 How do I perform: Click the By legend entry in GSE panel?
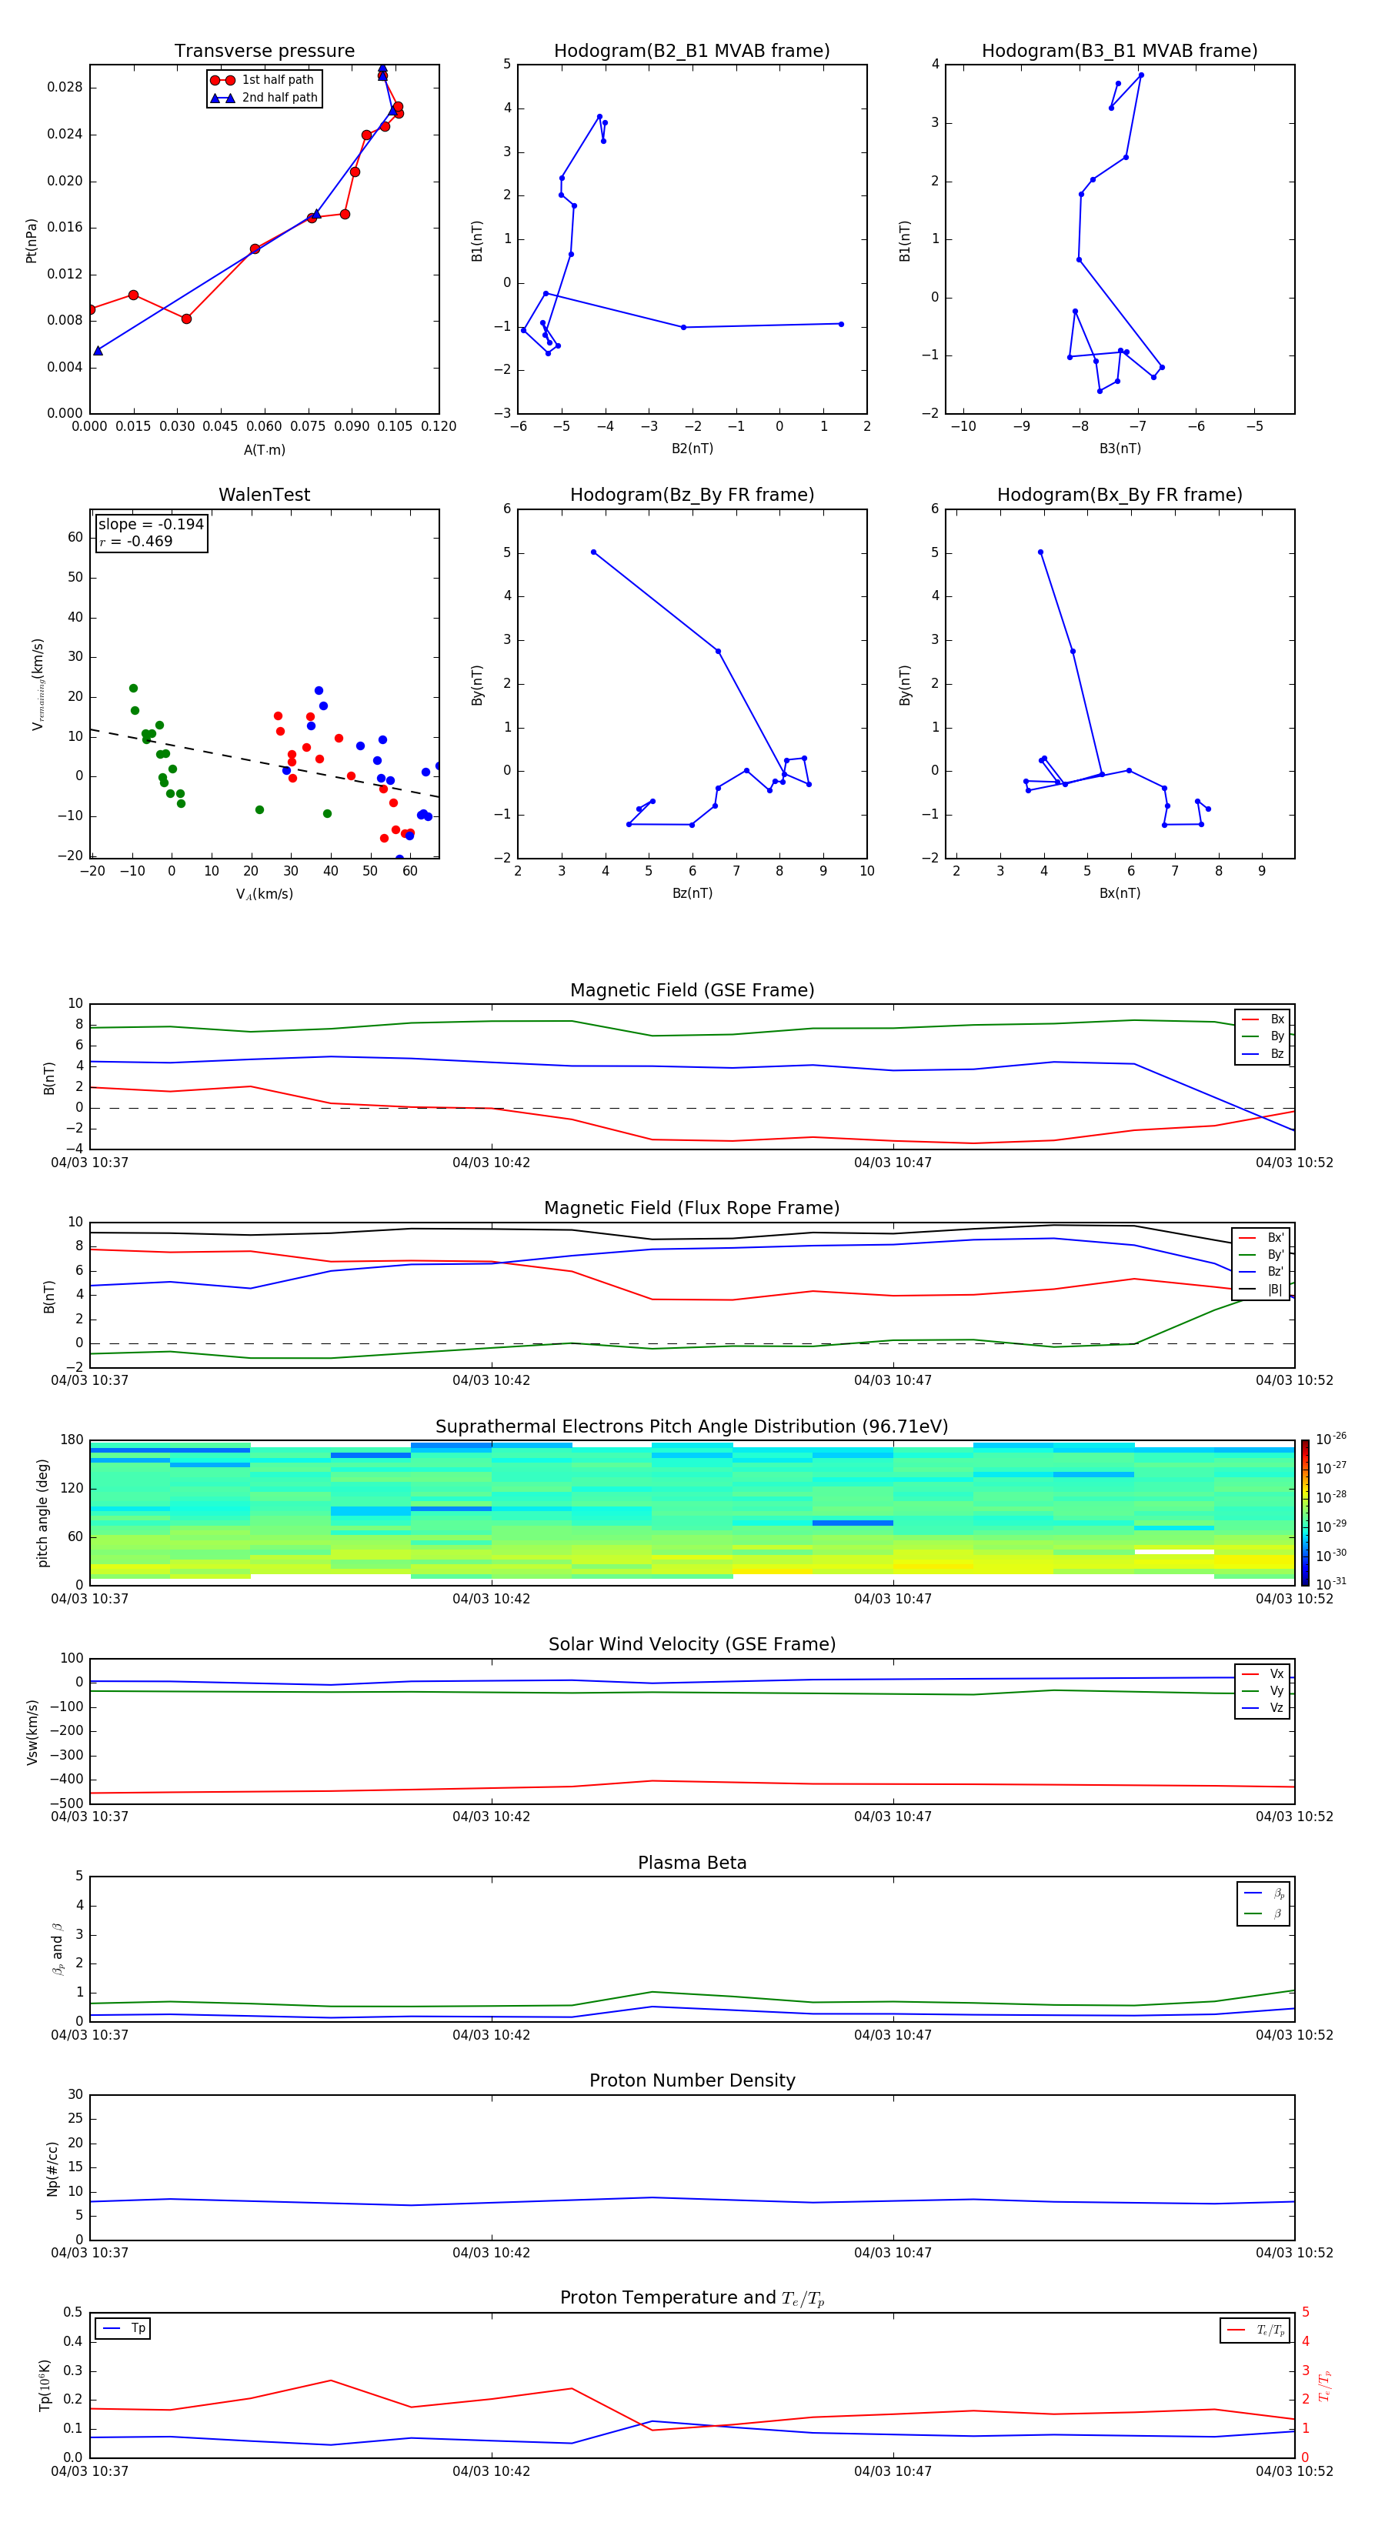tap(1263, 1036)
